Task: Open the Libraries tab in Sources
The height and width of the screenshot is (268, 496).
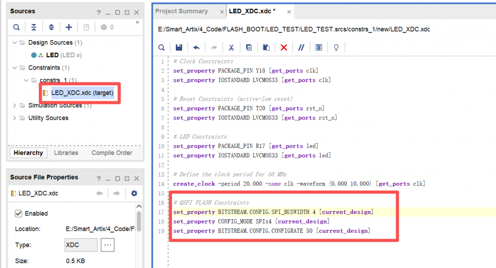Action: click(66, 153)
